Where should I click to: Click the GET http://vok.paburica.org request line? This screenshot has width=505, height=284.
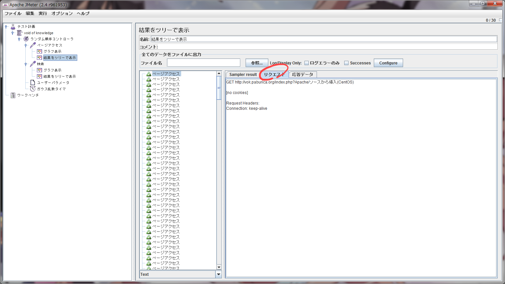coord(290,82)
